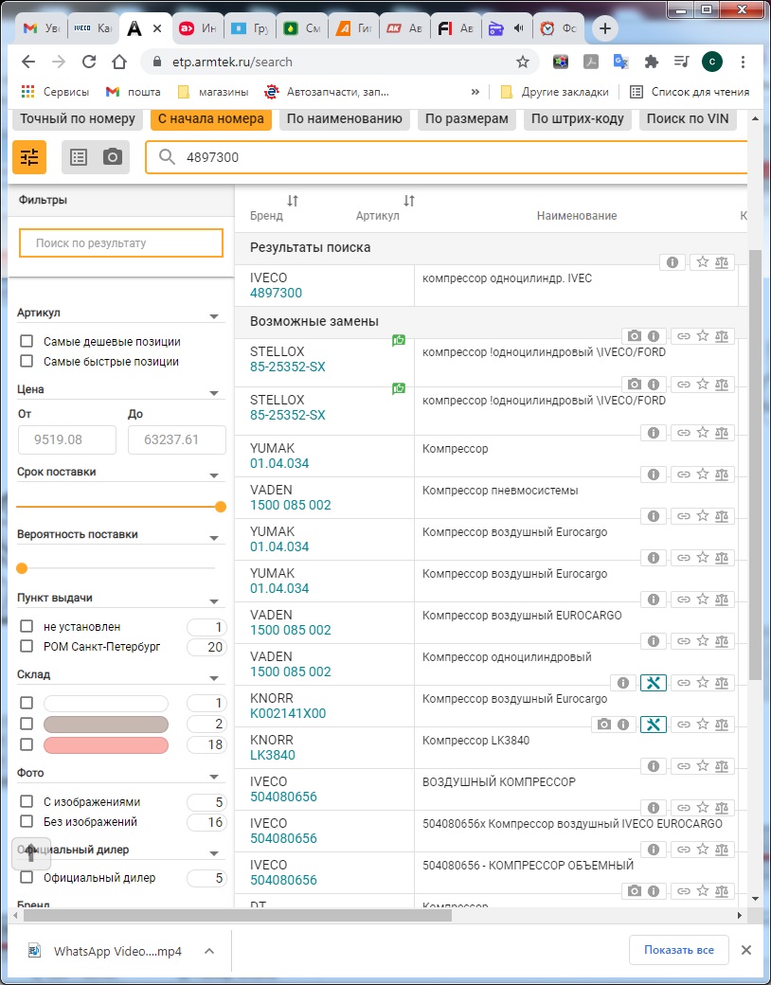Info icon for VADEN Компрессор одноцилиндровый
Image resolution: width=771 pixels, height=985 pixels.
coord(654,641)
